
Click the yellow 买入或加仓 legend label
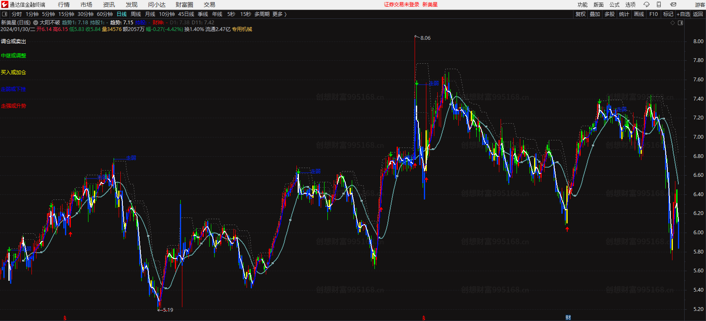tap(13, 72)
